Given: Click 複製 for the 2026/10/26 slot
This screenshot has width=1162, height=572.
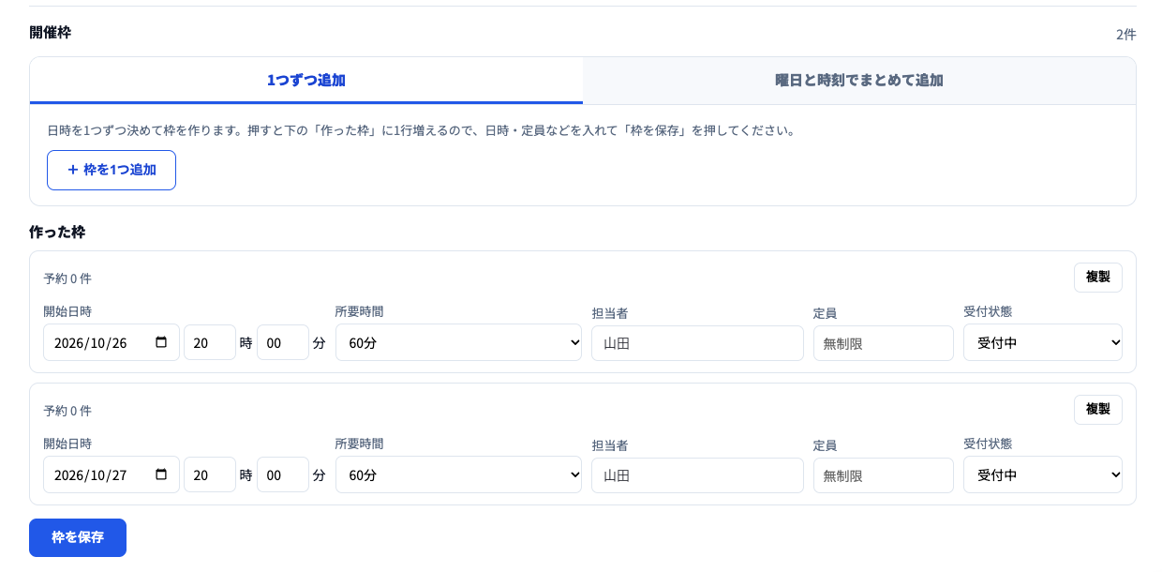Looking at the screenshot, I should click(x=1098, y=278).
